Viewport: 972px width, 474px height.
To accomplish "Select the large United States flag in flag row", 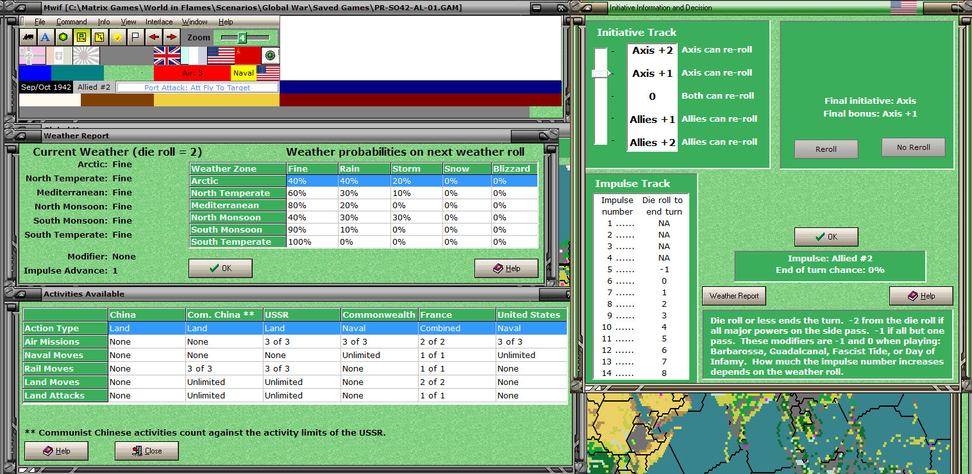I will (x=221, y=56).
